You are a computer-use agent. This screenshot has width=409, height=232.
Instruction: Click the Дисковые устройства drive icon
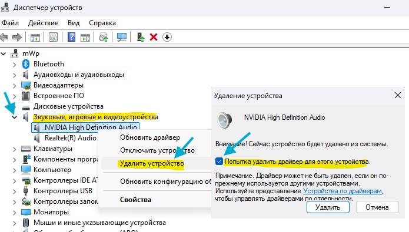tap(26, 107)
